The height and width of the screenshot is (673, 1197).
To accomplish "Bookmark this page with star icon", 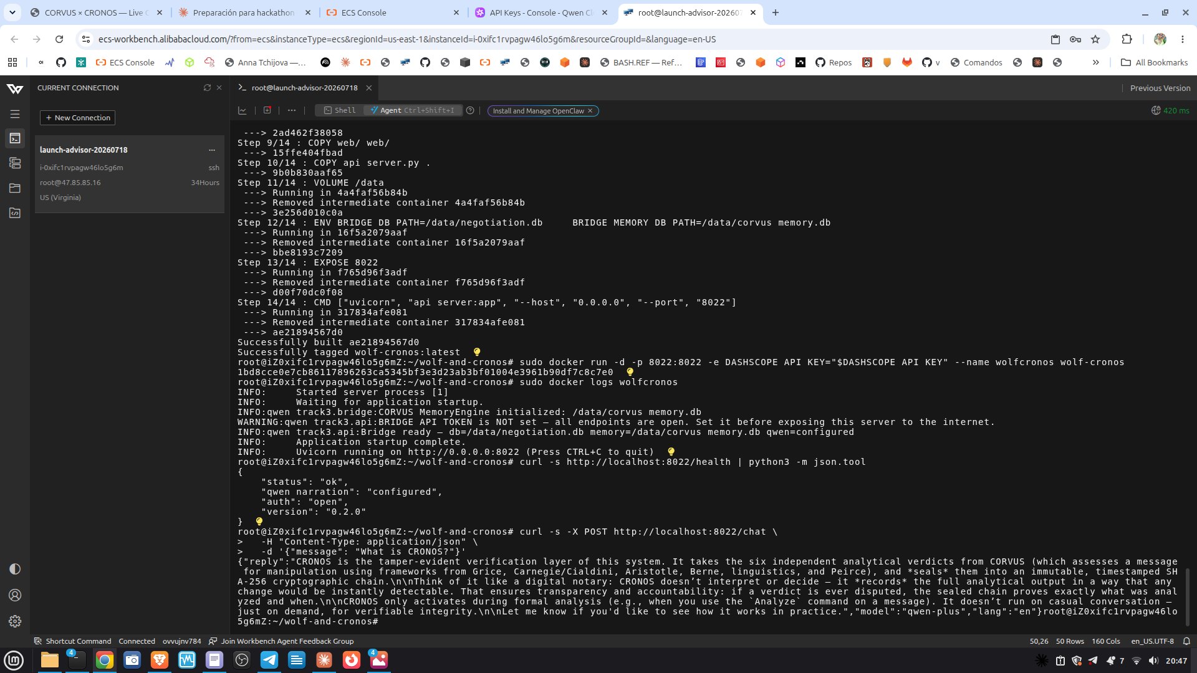I will (1095, 39).
